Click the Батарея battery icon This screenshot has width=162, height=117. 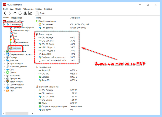pyautogui.click(x=40, y=77)
